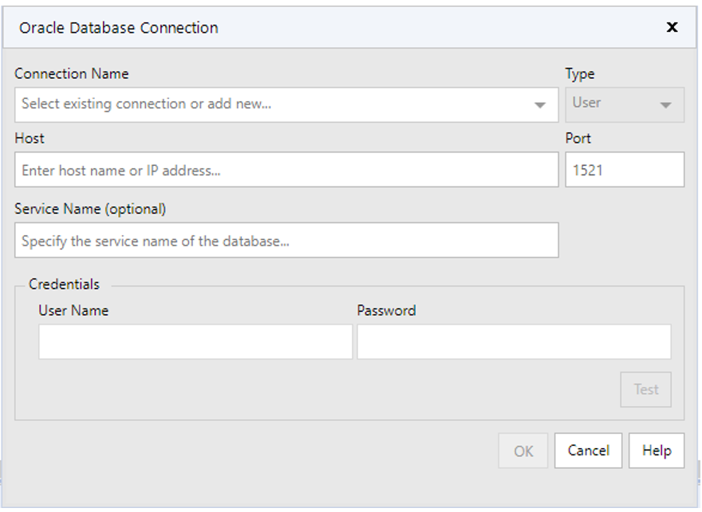Focus the User Name credentials field
Image resolution: width=702 pixels, height=512 pixels.
[x=195, y=342]
